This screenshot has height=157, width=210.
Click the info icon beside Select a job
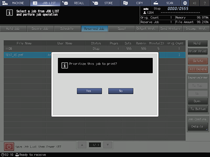pyautogui.click(x=9, y=13)
